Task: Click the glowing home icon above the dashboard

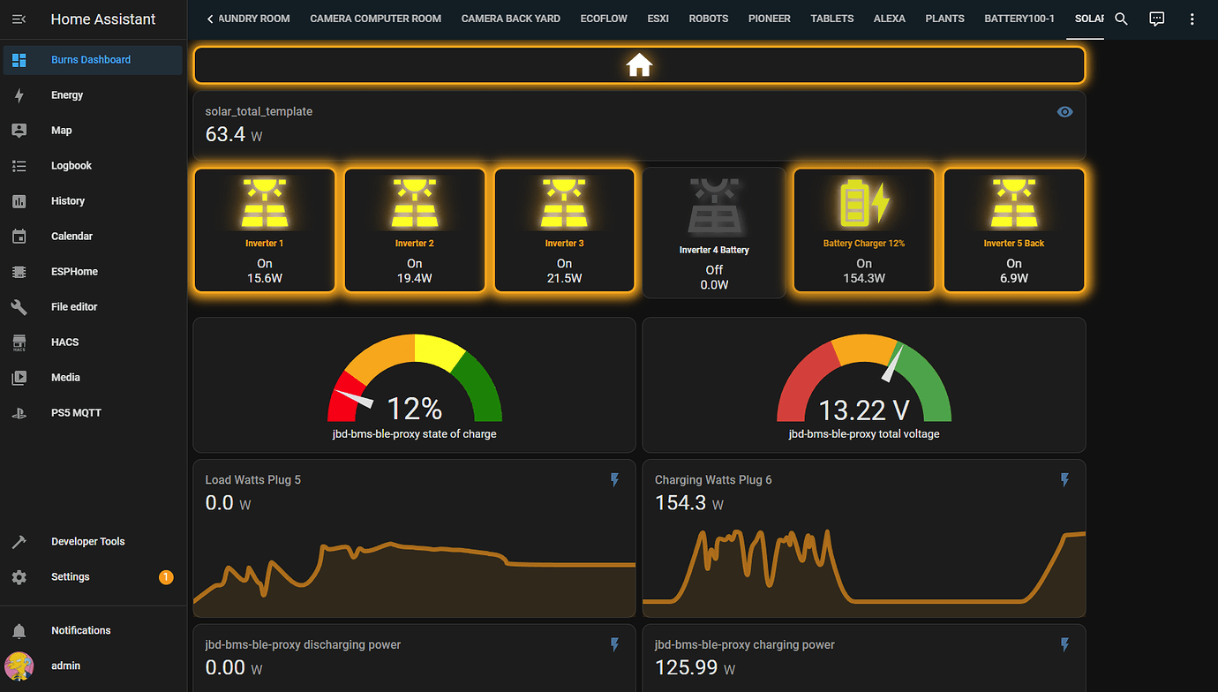Action: [637, 64]
